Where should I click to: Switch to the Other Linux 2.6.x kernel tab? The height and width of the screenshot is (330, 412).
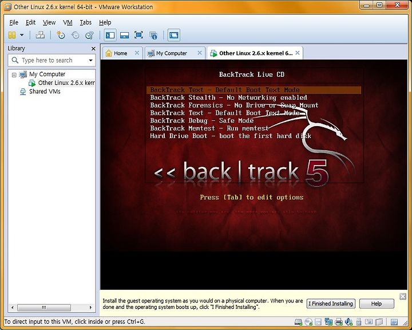point(256,53)
